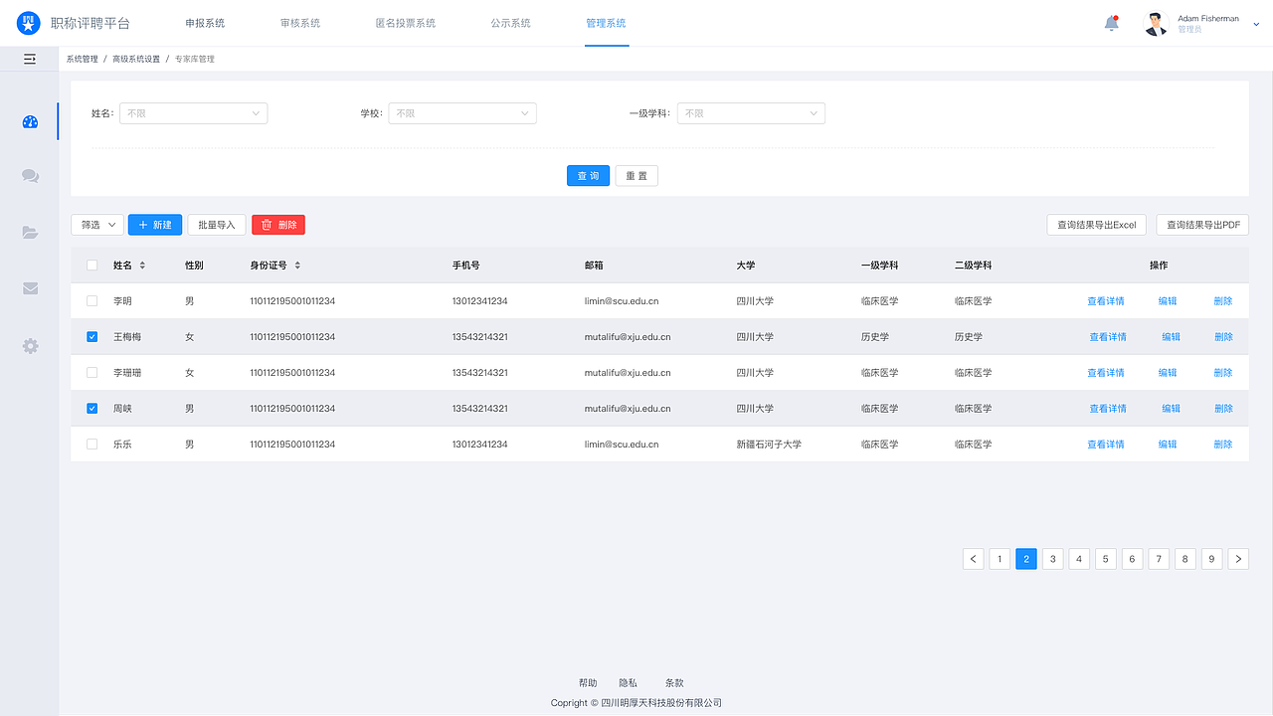Check the row checkbox for 李明
The width and height of the screenshot is (1273, 716).
[92, 301]
